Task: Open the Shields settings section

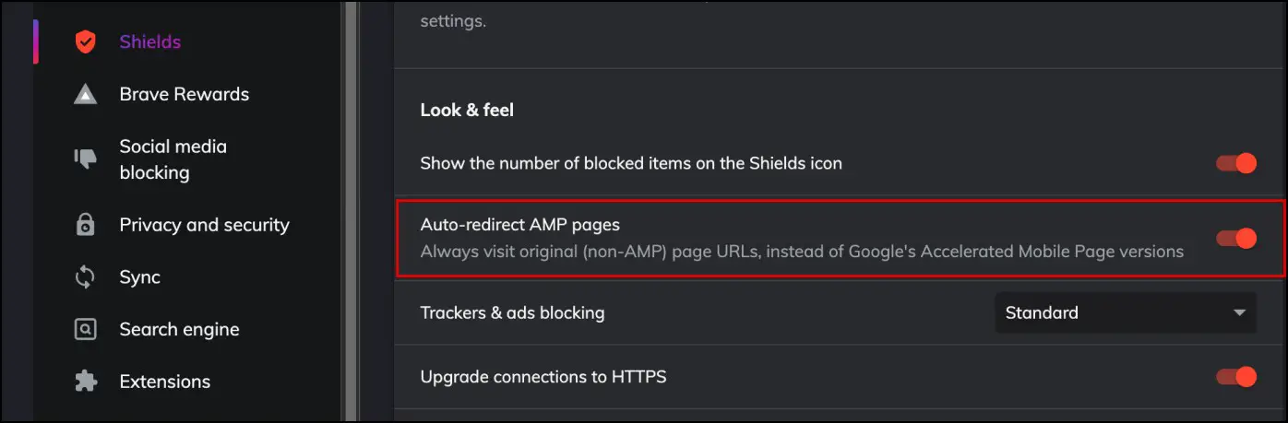Action: tap(150, 42)
